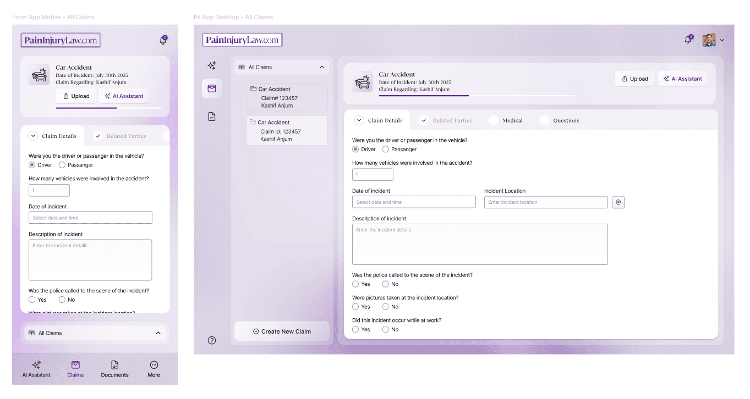Click the mobile Ai Assistant button
This screenshot has width=750, height=399.
pos(124,96)
